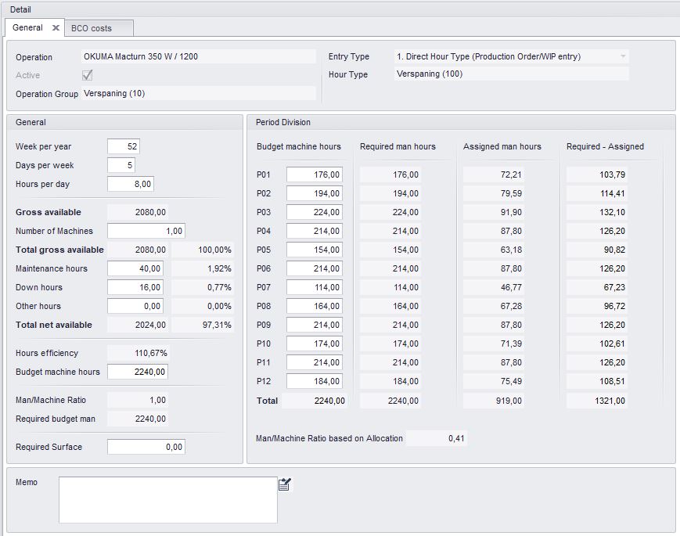This screenshot has width=680, height=536.
Task: Click the Assigned man hours column header
Action: point(502,146)
